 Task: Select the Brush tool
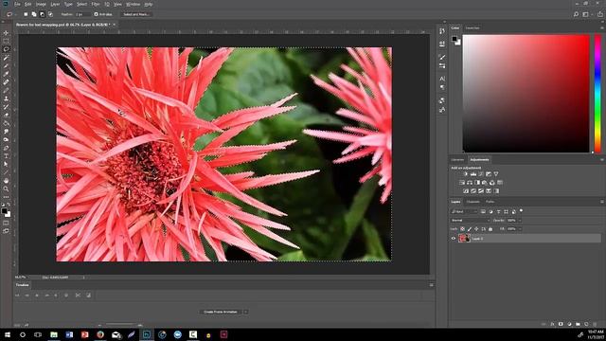(6, 91)
